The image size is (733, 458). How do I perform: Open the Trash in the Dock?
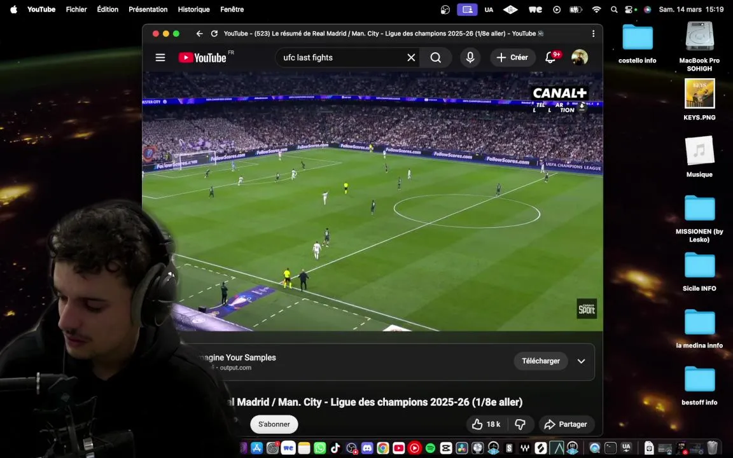click(713, 448)
